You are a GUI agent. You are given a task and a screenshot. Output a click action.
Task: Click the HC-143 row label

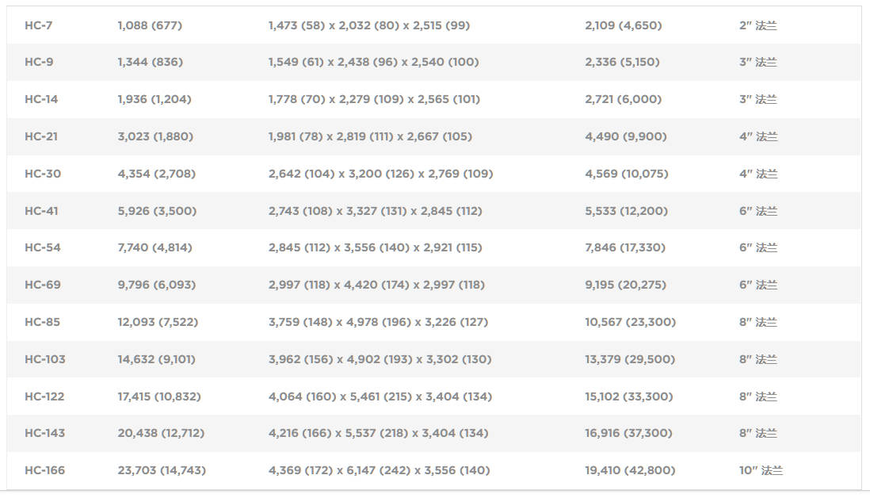(x=45, y=433)
